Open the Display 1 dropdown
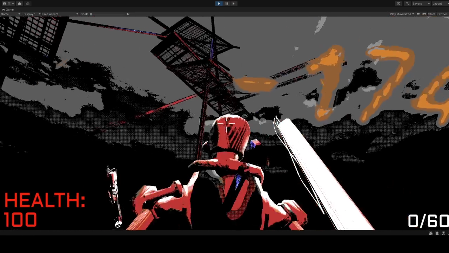Viewport: 449px width, 253px height. (32, 14)
